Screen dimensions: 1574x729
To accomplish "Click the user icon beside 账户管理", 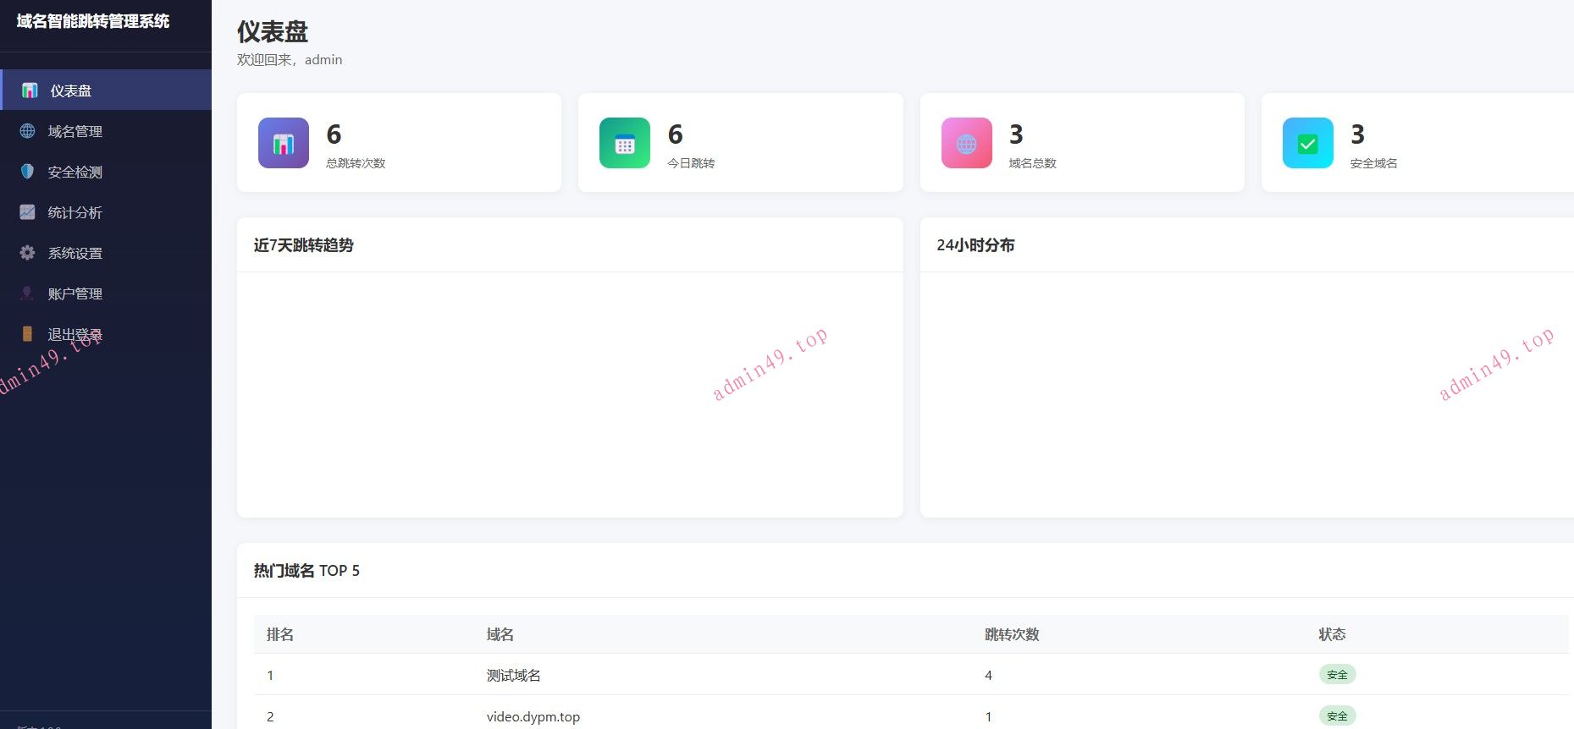I will [28, 293].
